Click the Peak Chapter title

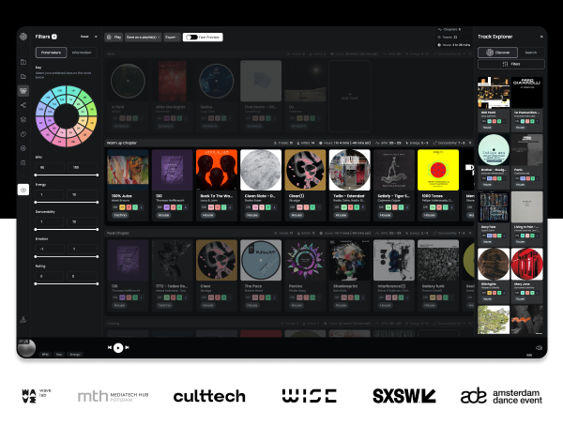pos(118,233)
